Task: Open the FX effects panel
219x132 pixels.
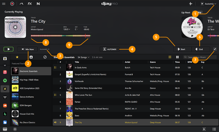Action: coord(30,4)
